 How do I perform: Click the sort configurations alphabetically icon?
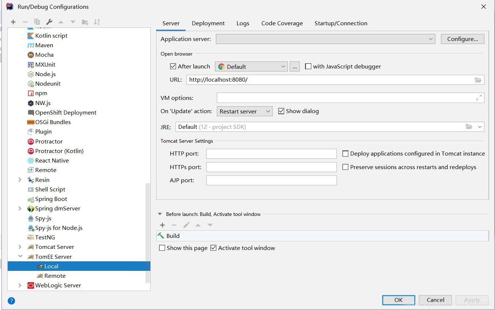[x=97, y=22]
